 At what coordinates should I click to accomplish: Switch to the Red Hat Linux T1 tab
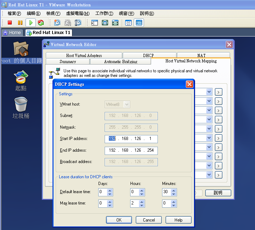[49, 33]
